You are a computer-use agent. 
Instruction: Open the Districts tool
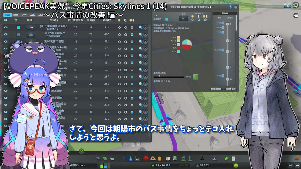pos(112,159)
